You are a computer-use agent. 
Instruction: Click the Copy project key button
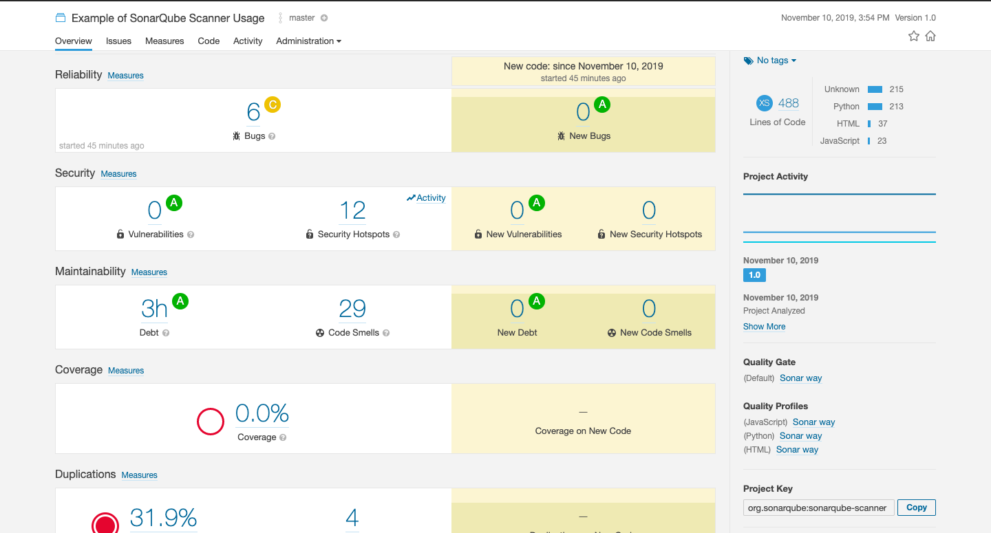coord(917,508)
